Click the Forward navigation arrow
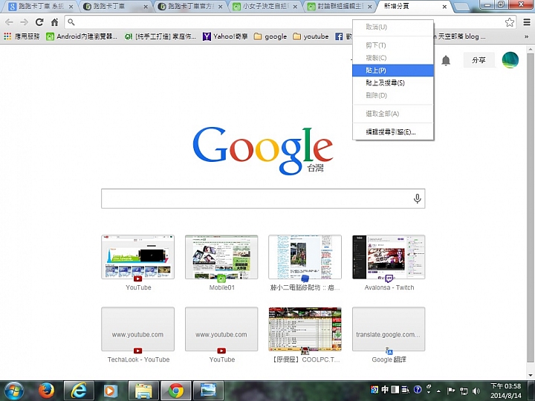 pos(24,22)
